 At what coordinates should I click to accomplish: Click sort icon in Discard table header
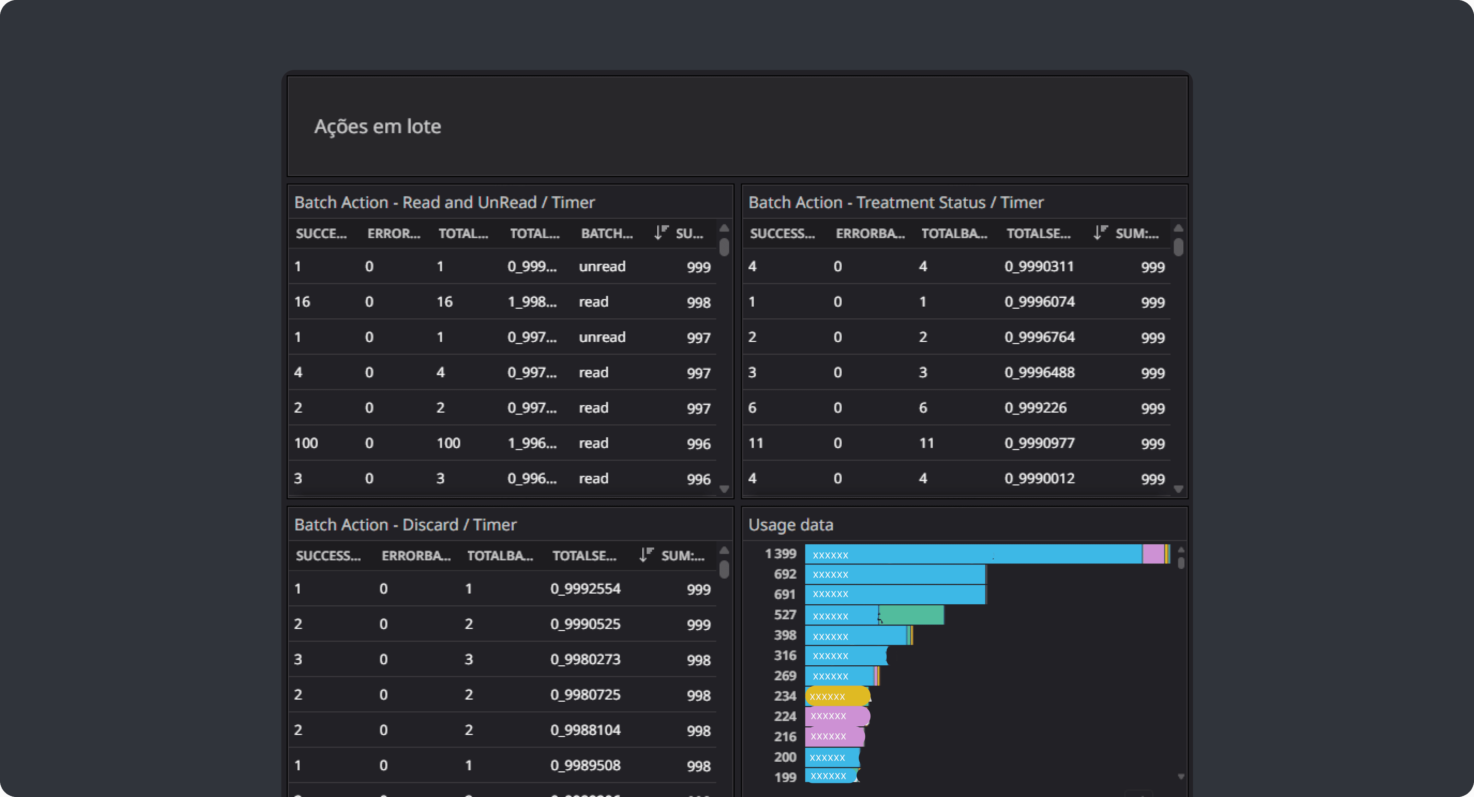(646, 555)
